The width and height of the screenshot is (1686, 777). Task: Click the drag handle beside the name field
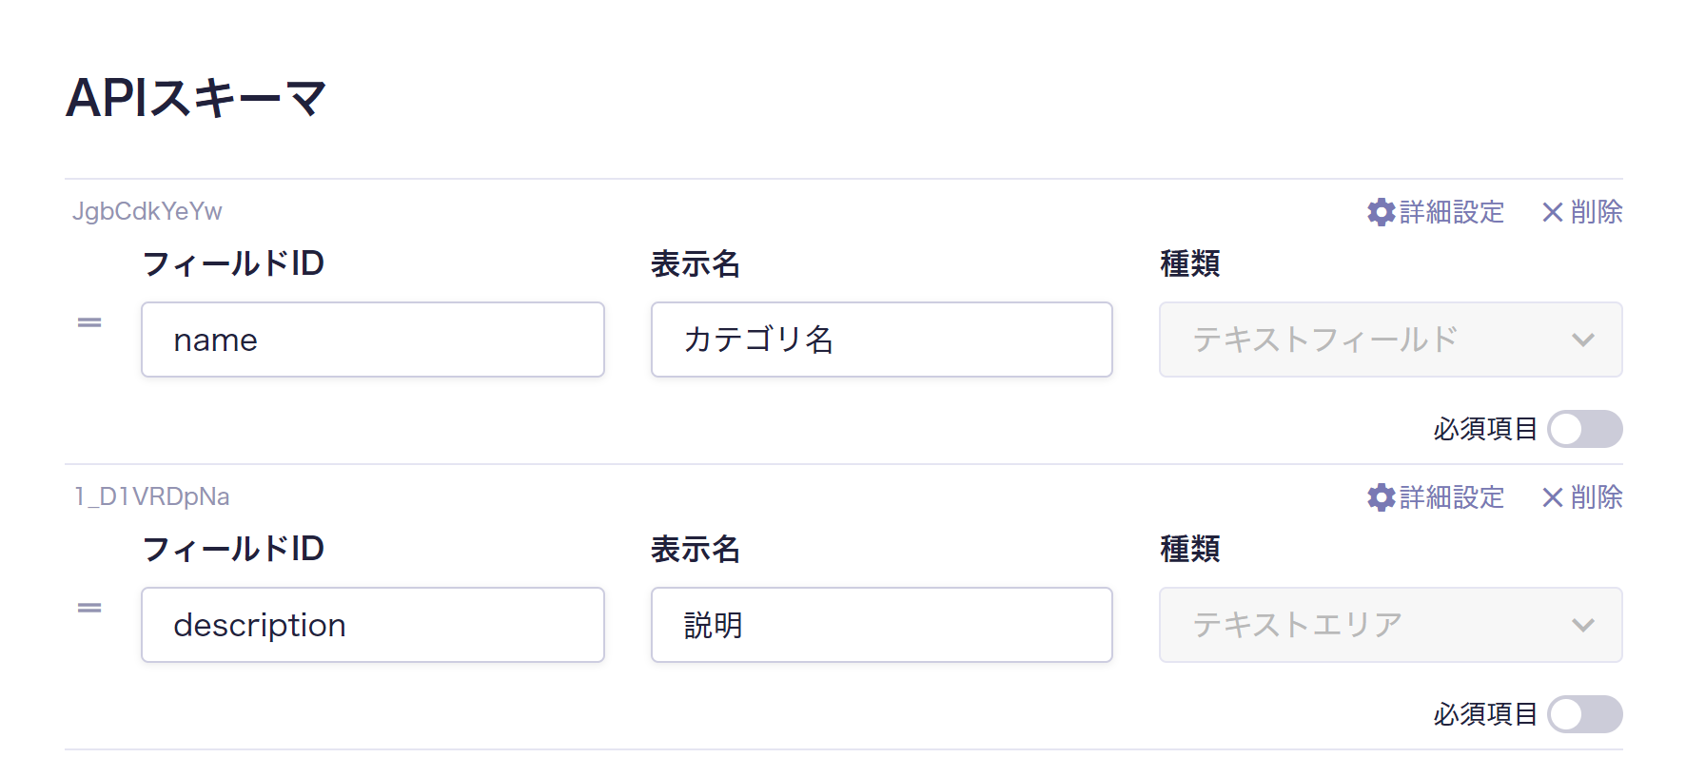[89, 323]
